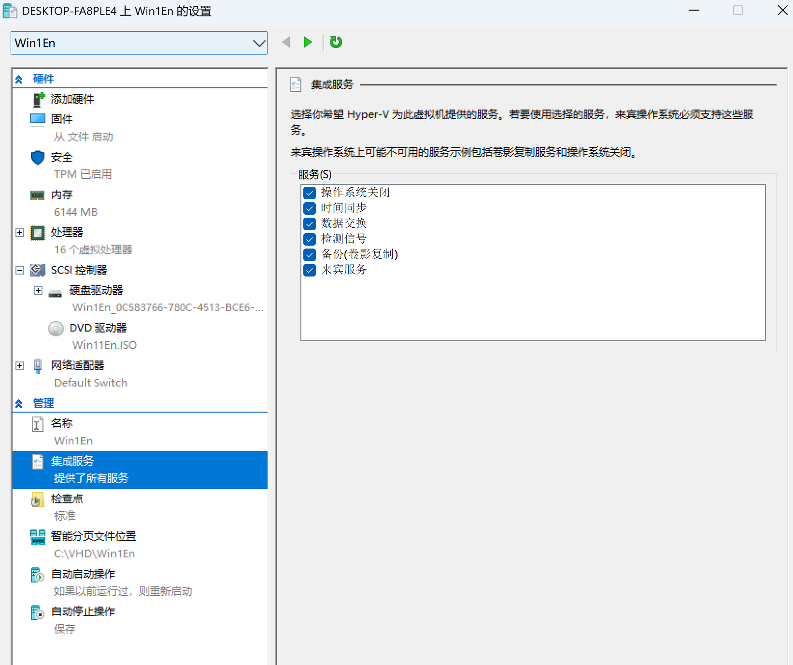Click the 添加硬件 icon
This screenshot has height=665, width=793.
coord(38,99)
